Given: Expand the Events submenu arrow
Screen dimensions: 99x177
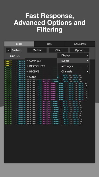Looking at the screenshot, I should 87,61.
